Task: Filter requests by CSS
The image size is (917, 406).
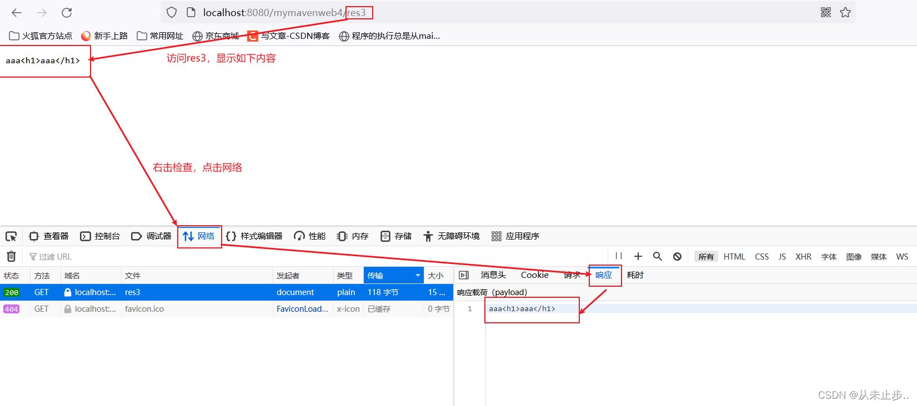Action: [x=762, y=256]
